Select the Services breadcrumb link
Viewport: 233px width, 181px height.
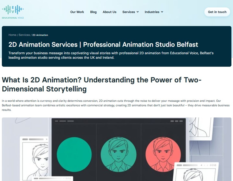point(24,35)
